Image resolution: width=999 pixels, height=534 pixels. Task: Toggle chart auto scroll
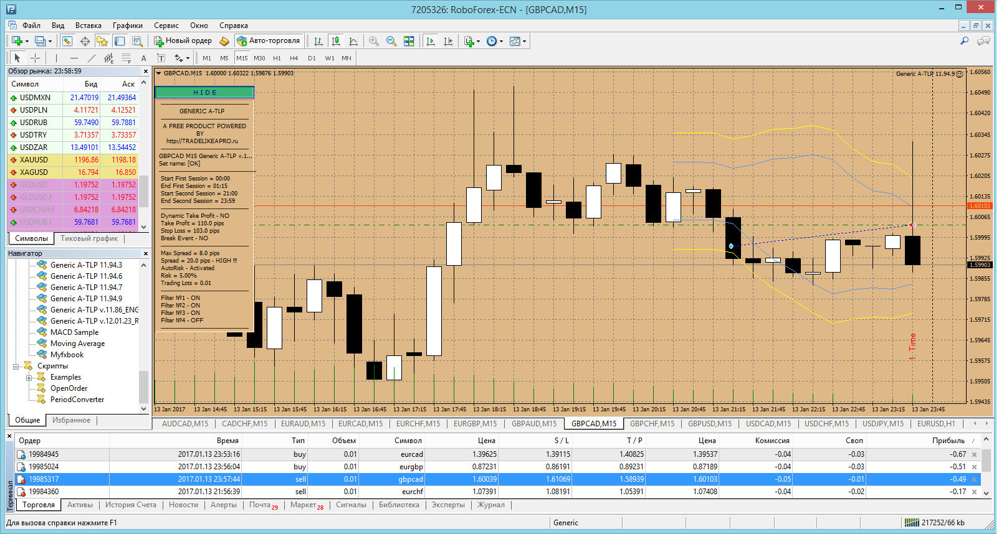(x=430, y=41)
